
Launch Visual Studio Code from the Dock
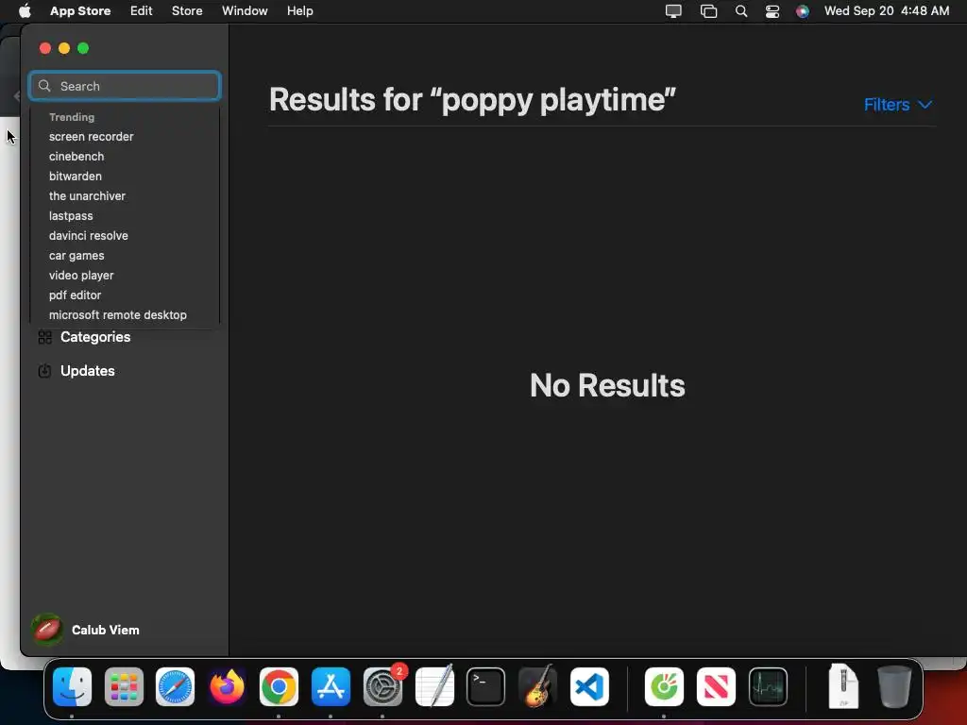pos(589,687)
